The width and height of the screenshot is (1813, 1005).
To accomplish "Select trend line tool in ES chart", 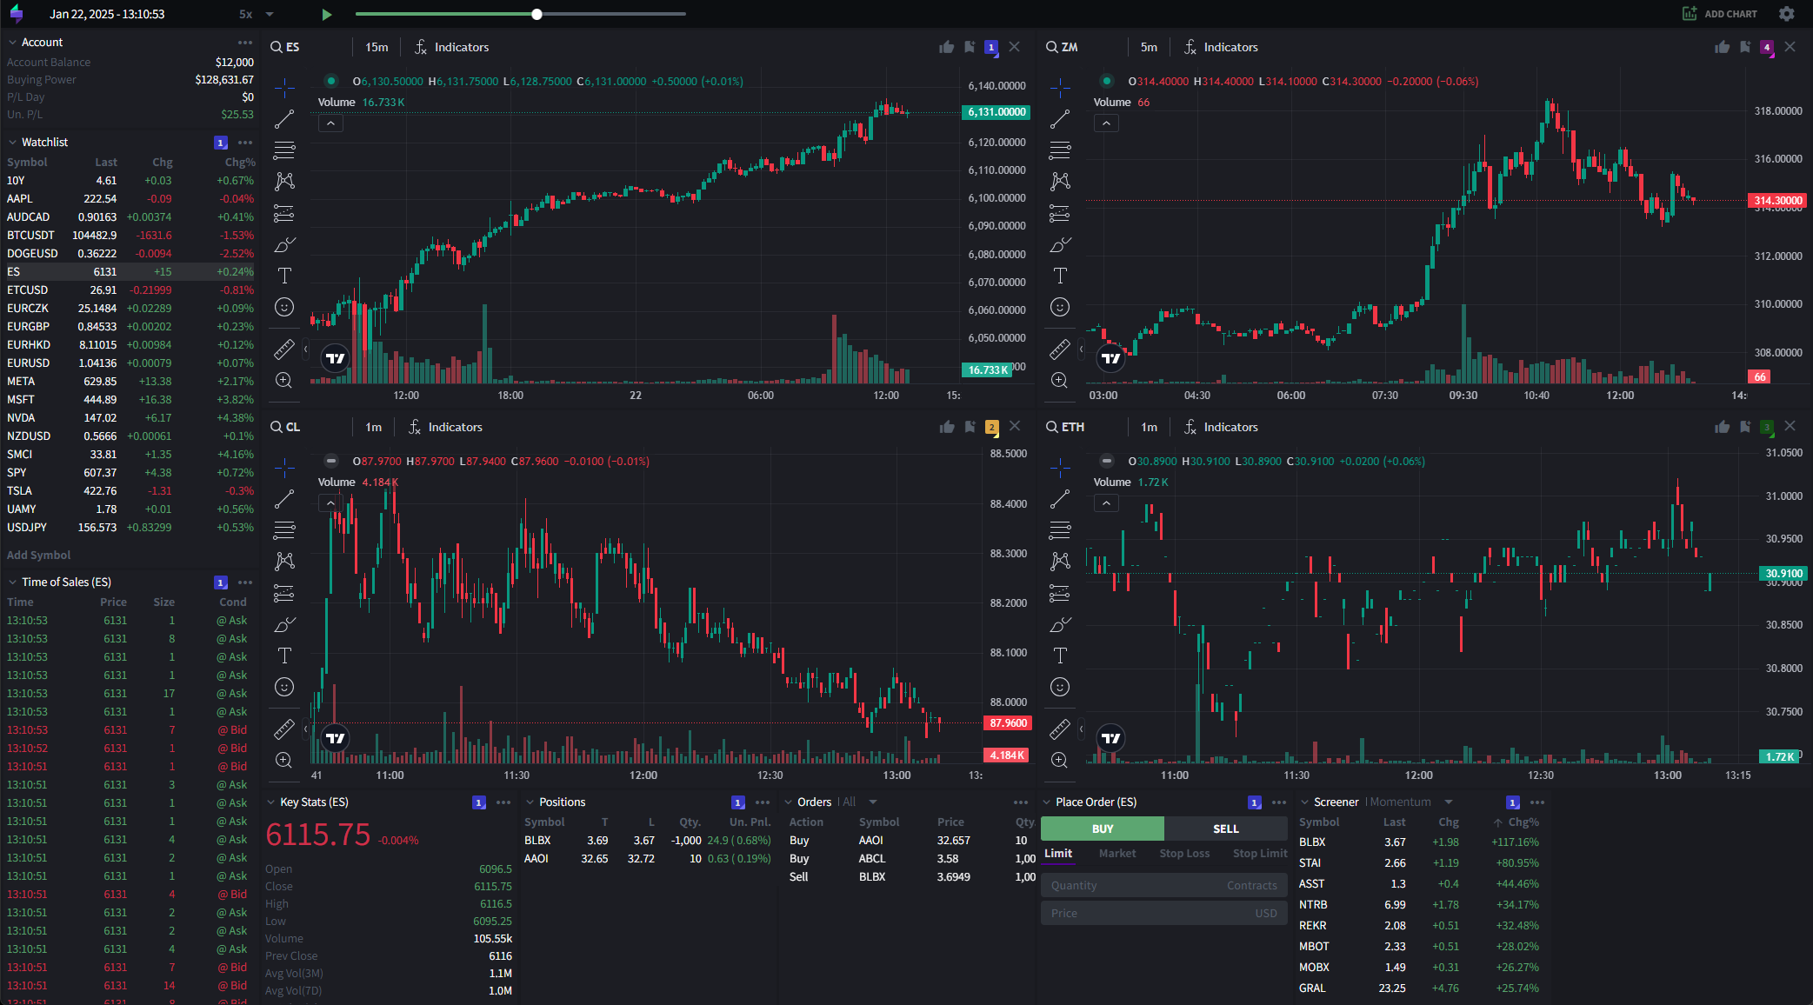I will 284,119.
